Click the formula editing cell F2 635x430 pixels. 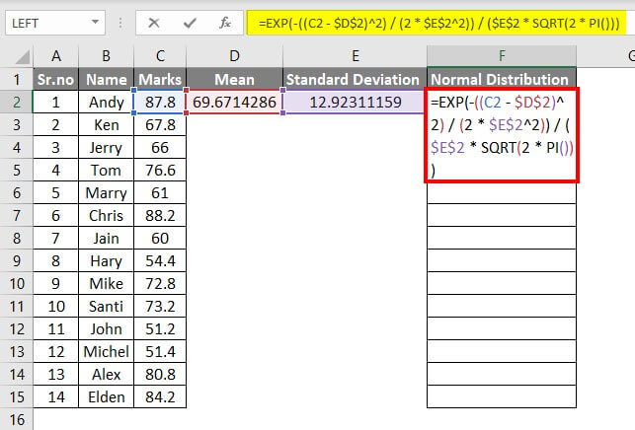point(502,135)
